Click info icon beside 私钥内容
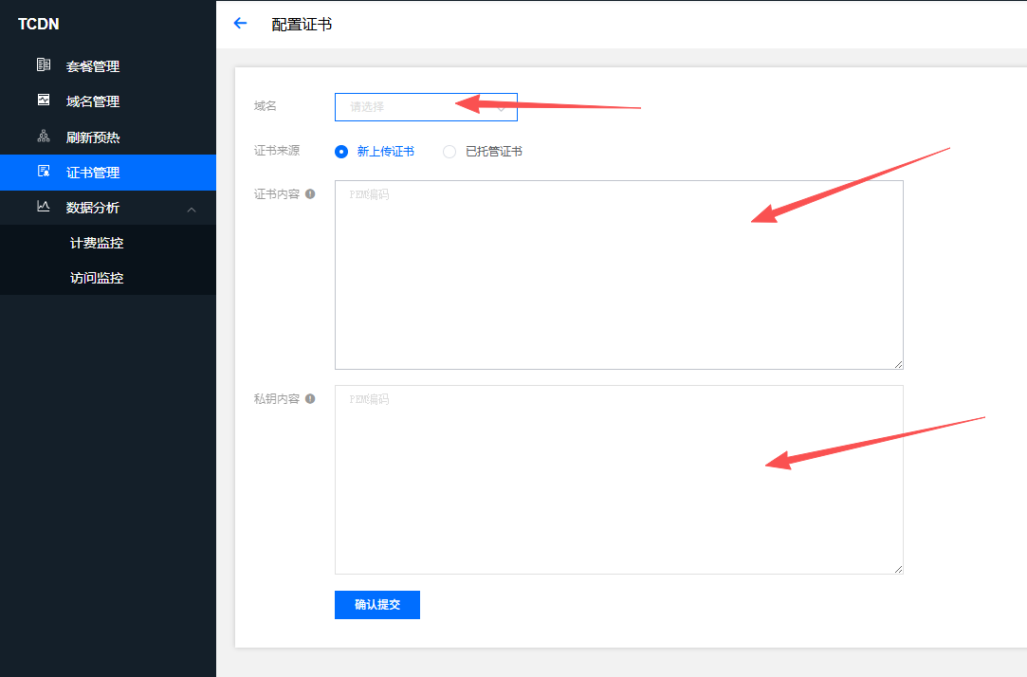 coord(310,399)
